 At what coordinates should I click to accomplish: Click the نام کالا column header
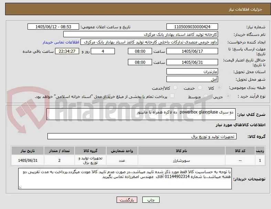pyautogui.click(x=182, y=151)
